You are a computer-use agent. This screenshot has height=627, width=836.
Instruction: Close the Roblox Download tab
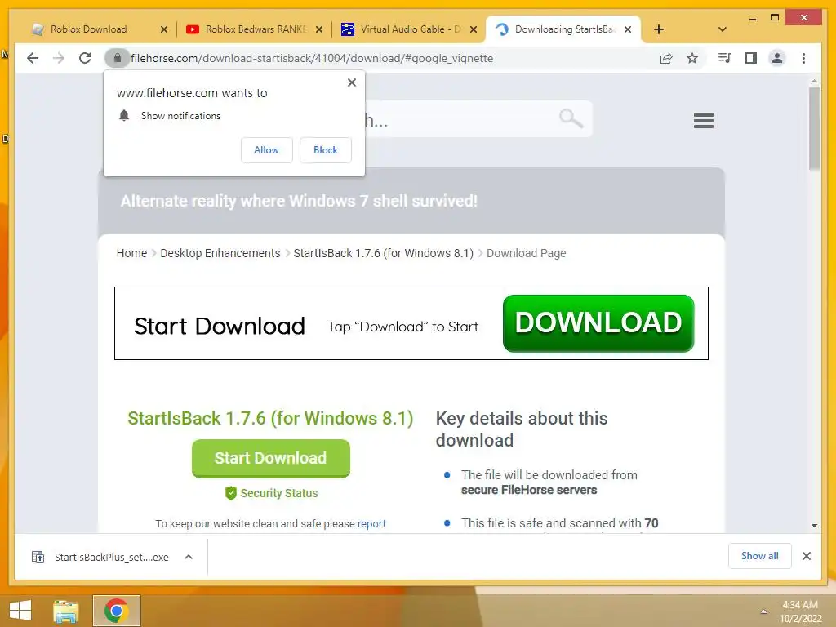click(164, 29)
